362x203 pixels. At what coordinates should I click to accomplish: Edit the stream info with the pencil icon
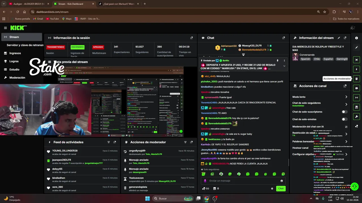[339, 38]
